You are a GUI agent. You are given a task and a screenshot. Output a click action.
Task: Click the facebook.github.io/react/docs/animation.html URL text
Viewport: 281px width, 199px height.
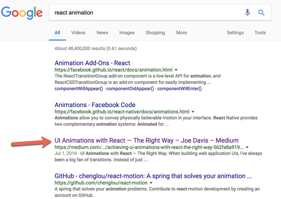point(113,70)
